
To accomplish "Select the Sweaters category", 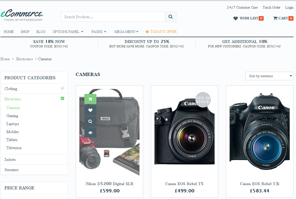I will coord(11,170).
